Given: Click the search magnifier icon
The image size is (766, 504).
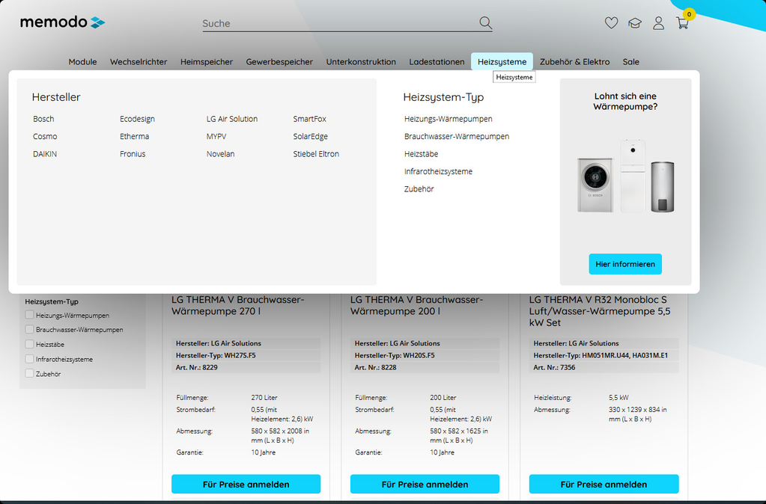Looking at the screenshot, I should point(485,23).
